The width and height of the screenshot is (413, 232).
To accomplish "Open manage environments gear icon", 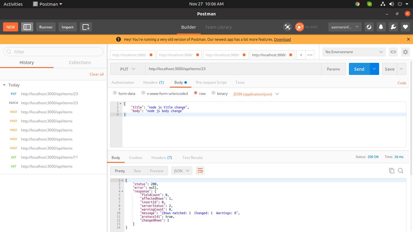I will [x=405, y=52].
